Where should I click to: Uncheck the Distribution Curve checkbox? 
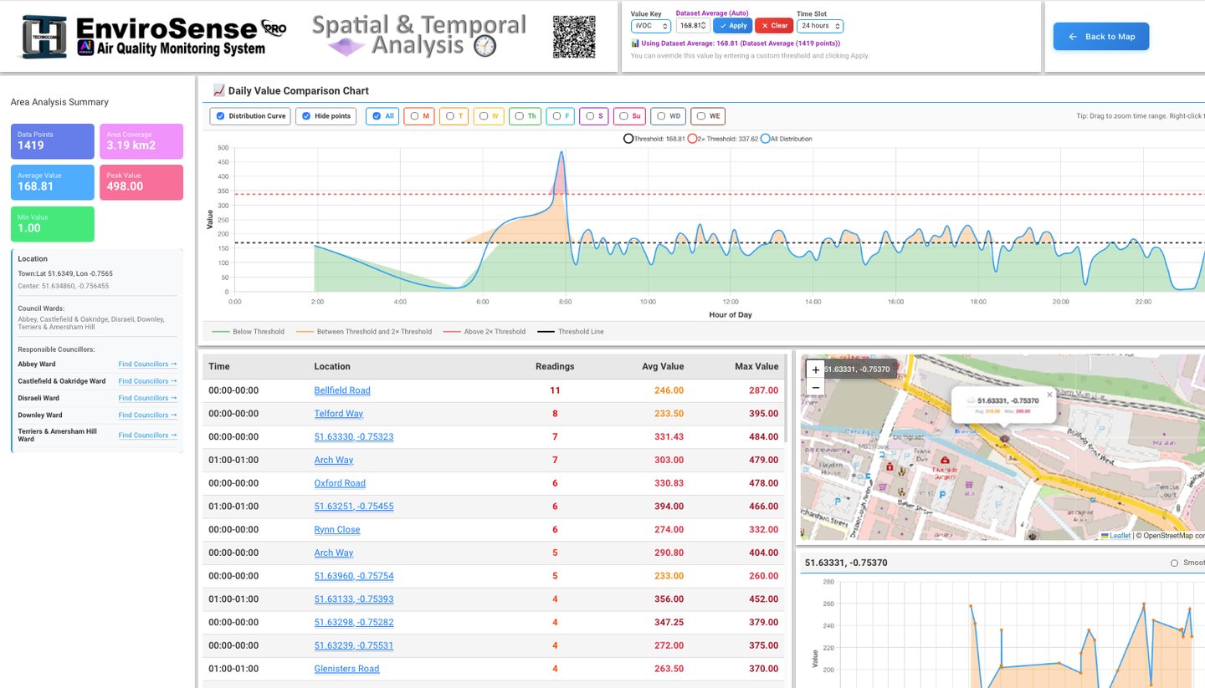pyautogui.click(x=220, y=116)
